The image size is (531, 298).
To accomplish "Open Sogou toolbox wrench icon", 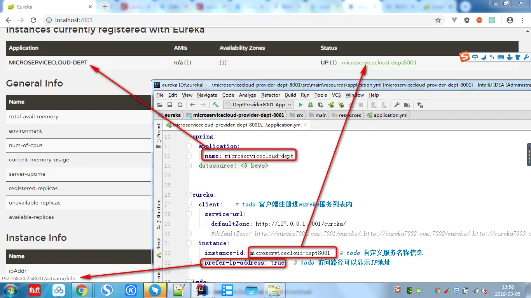I will click(526, 57).
